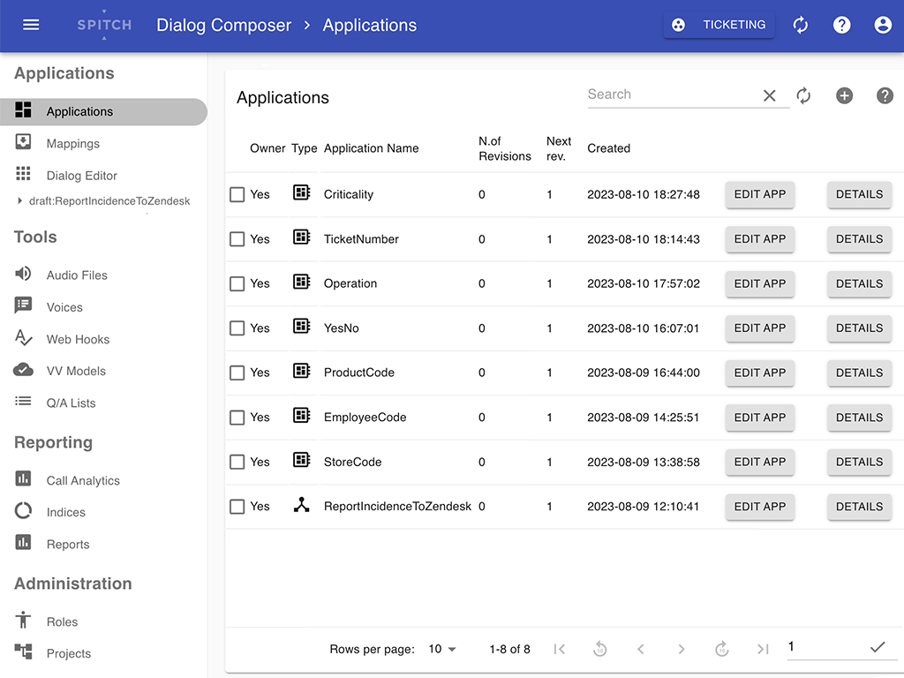Open the Dialog Editor
Viewport: 904px width, 678px height.
pos(82,176)
